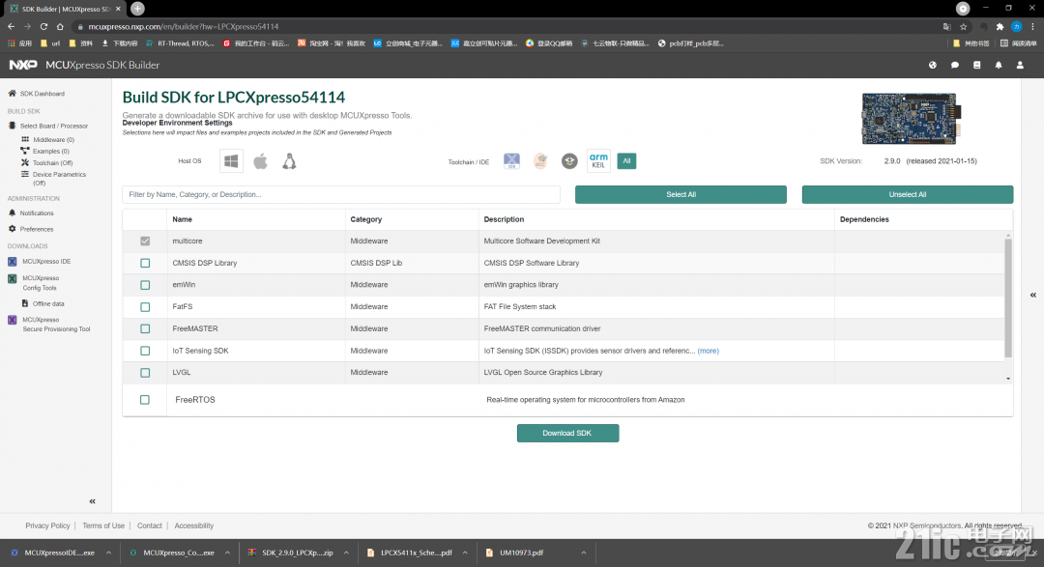This screenshot has height=567, width=1044.
Task: Click the component list vertical scrollbar
Action: (1008, 298)
